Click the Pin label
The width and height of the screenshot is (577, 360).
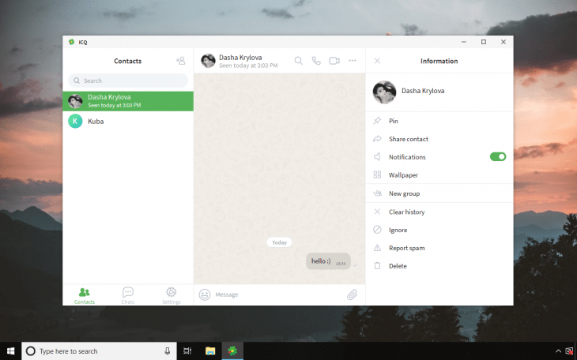(x=393, y=121)
